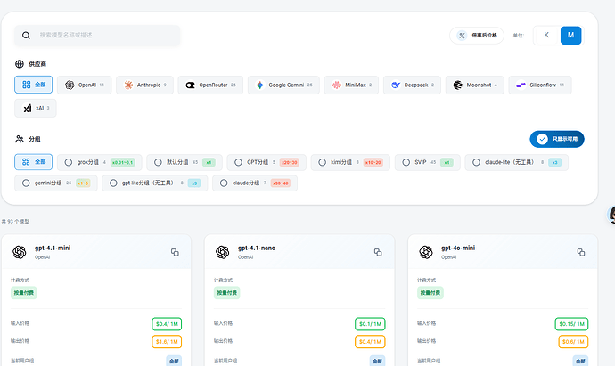Screen dimensions: 615x366
Task: Switch unit to K
Action: click(546, 36)
